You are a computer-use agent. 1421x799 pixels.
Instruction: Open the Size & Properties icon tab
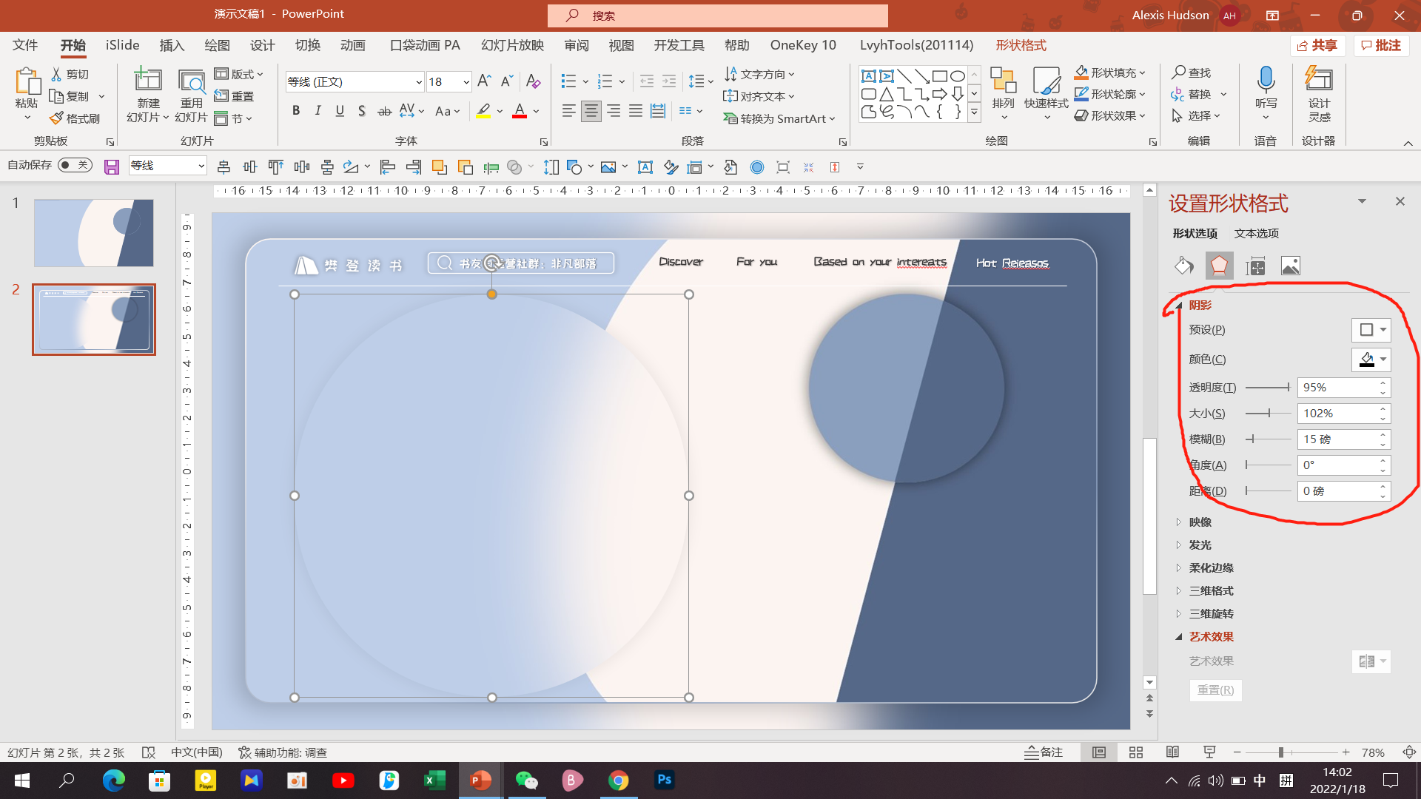[x=1255, y=266]
